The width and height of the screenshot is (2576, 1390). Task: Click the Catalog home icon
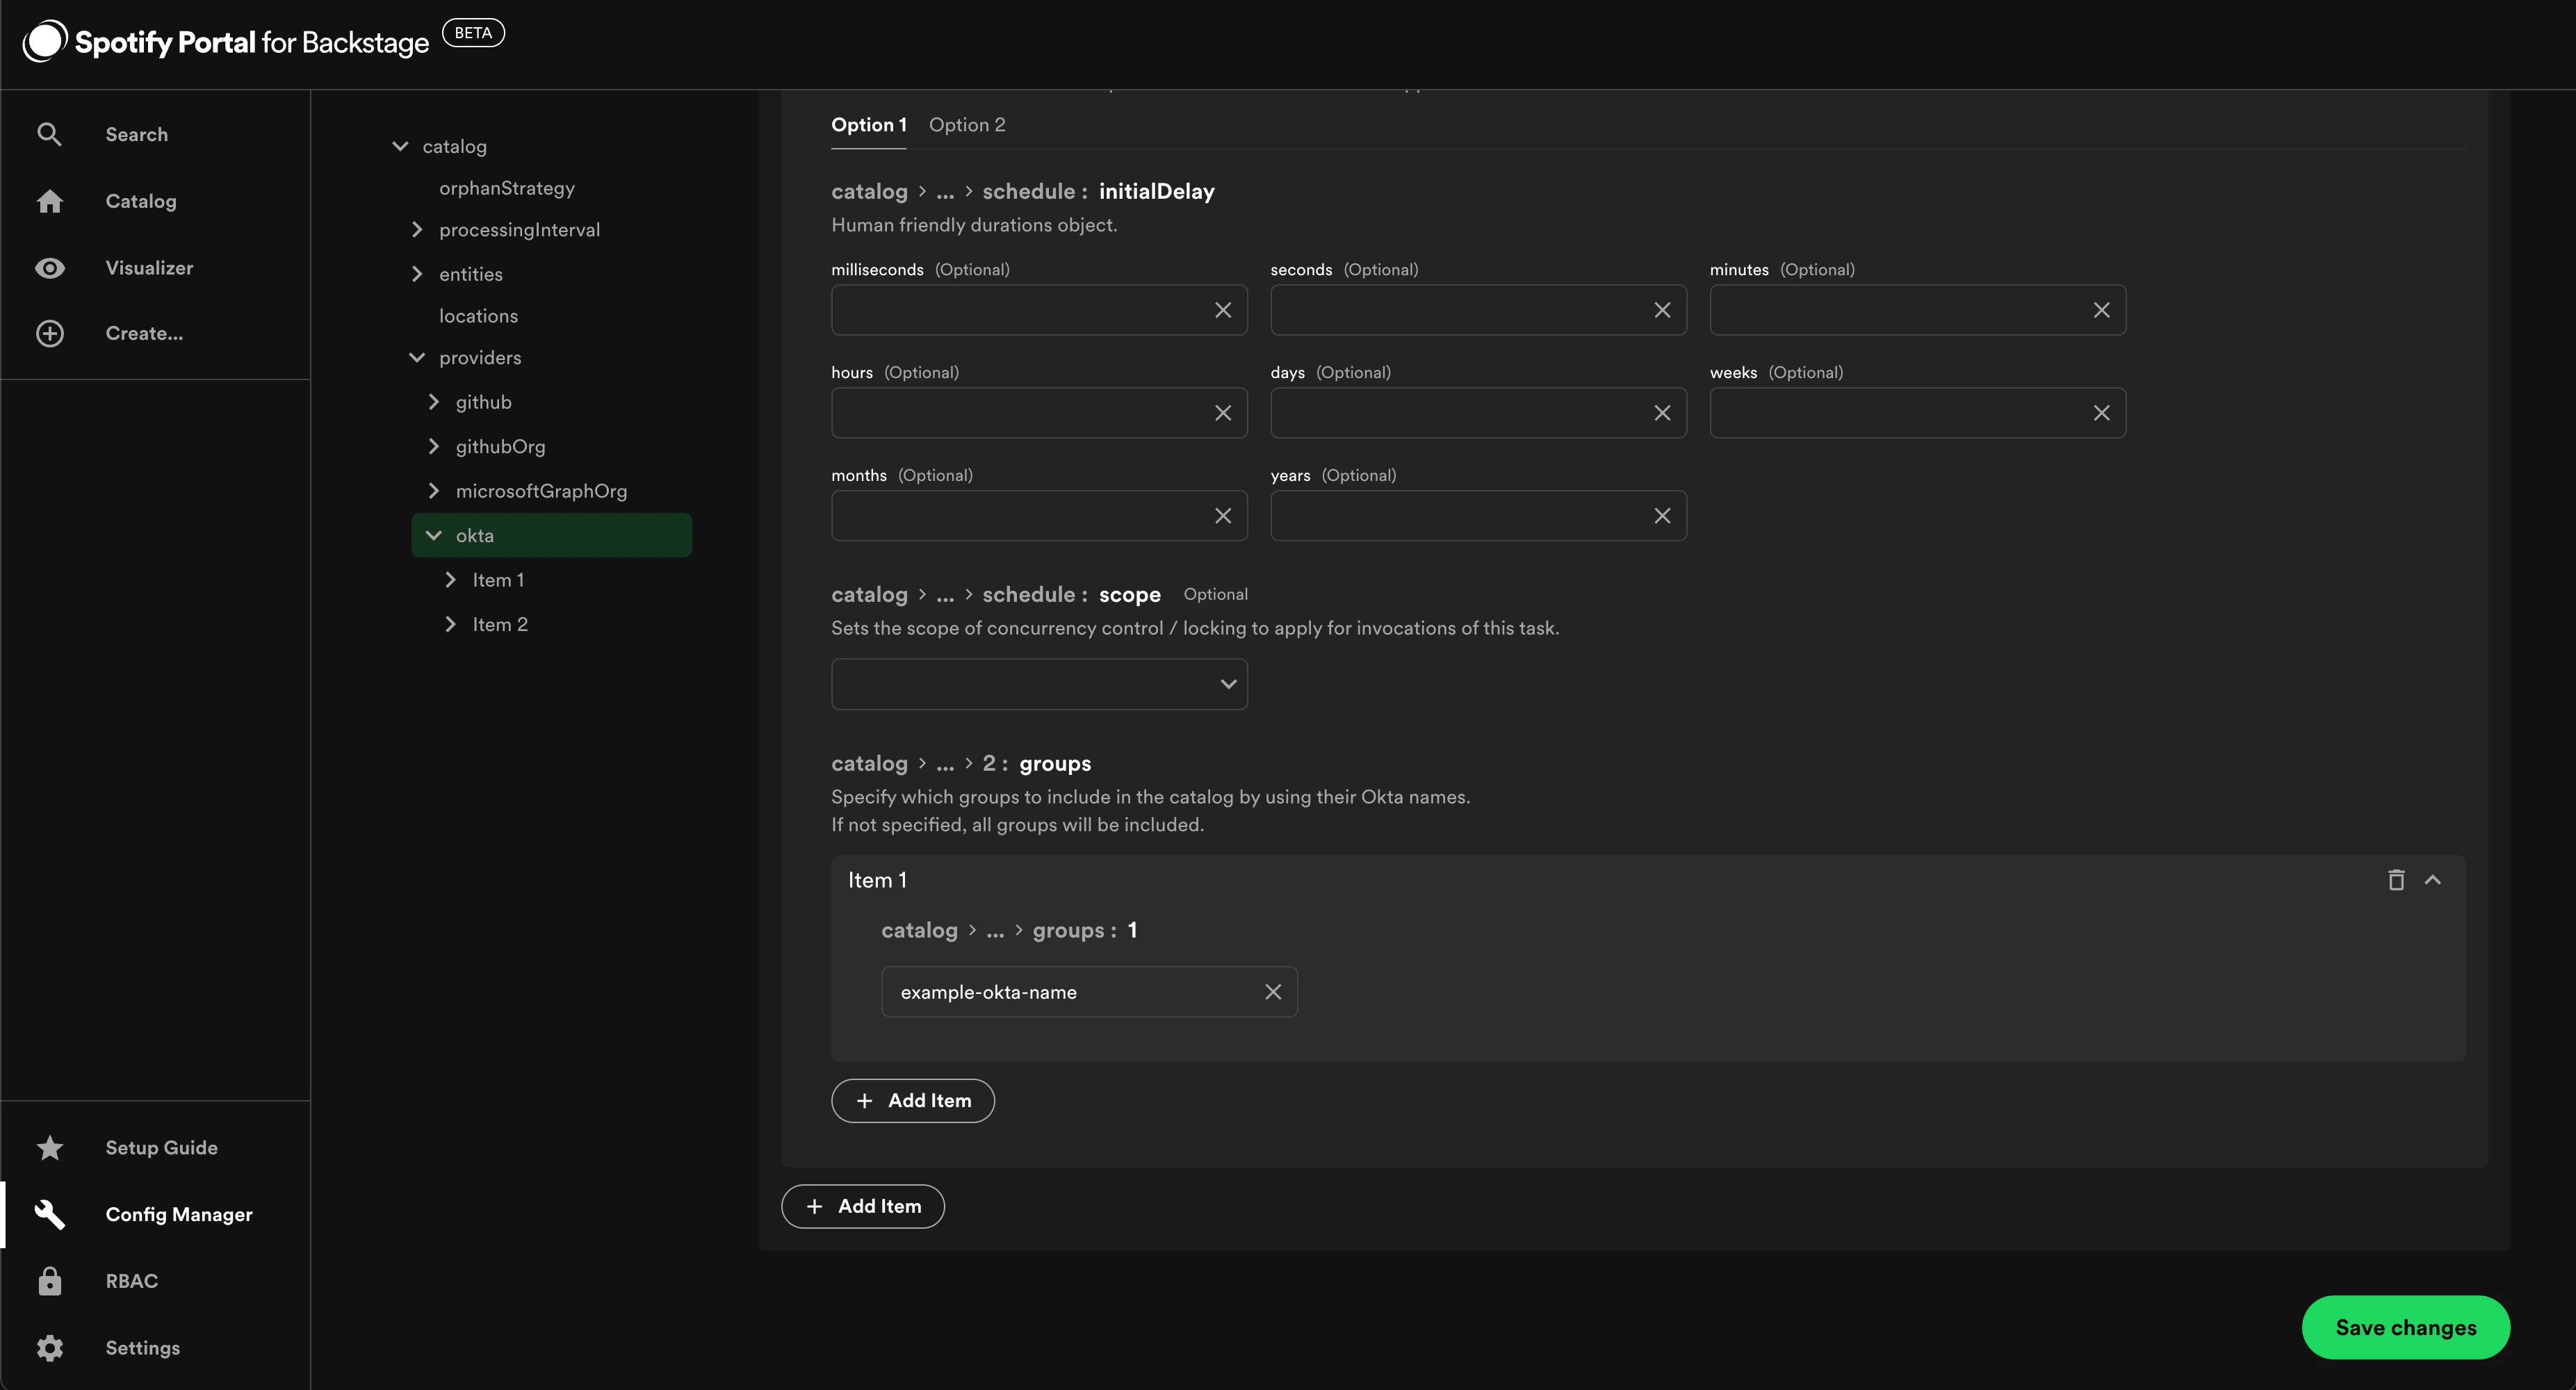click(x=49, y=201)
